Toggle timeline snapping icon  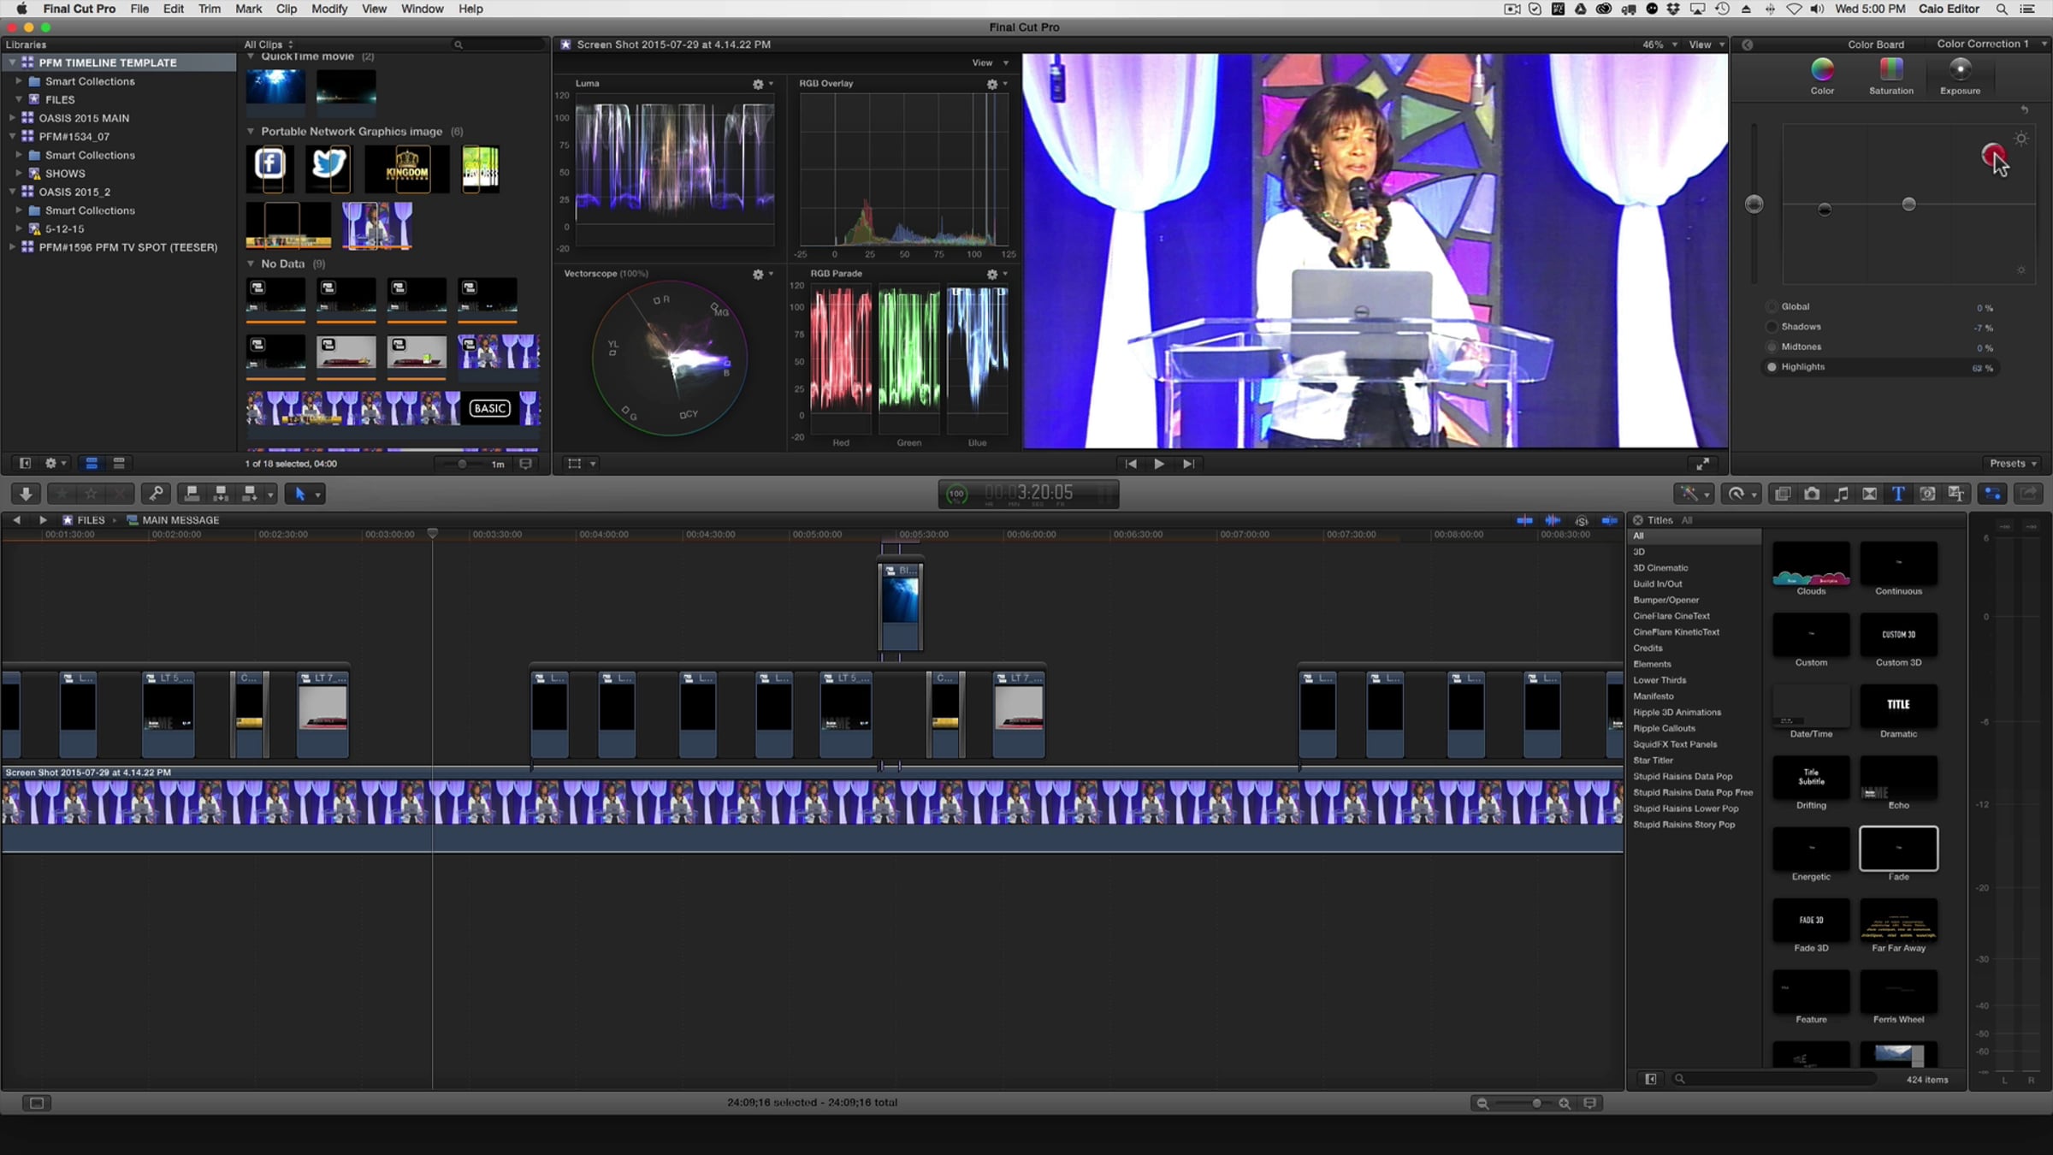pyautogui.click(x=1609, y=520)
